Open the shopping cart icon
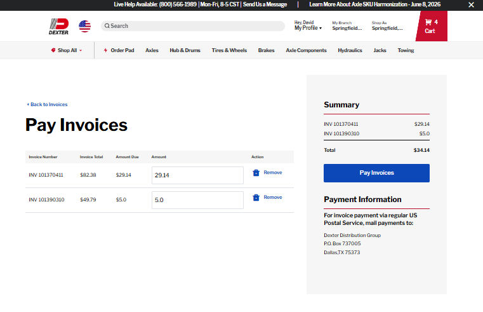This screenshot has width=483, height=312. (428, 22)
